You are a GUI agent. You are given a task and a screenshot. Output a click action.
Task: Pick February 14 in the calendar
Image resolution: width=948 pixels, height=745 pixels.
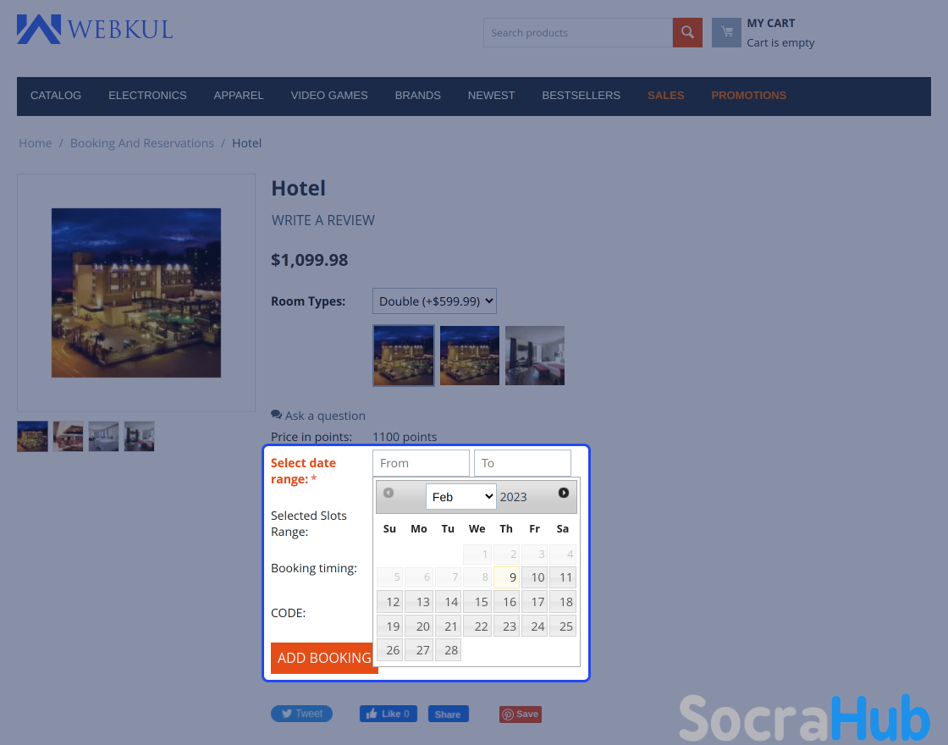tap(448, 602)
